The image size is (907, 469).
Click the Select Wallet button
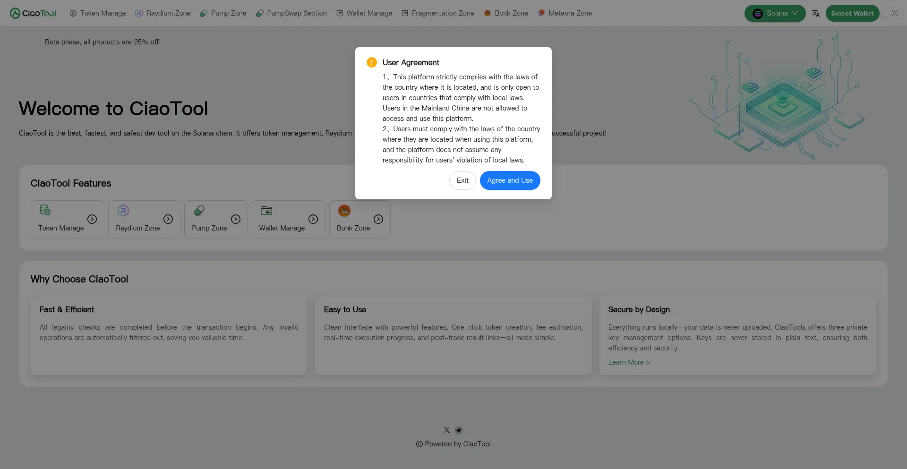point(853,13)
